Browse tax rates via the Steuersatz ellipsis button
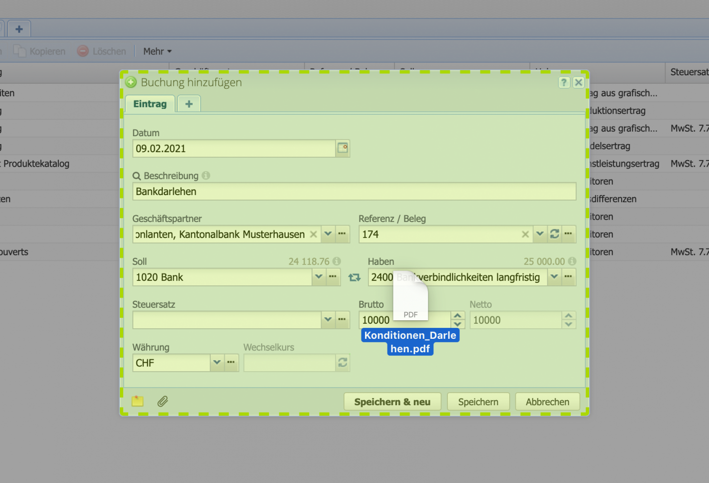The width and height of the screenshot is (709, 483). pyautogui.click(x=343, y=320)
